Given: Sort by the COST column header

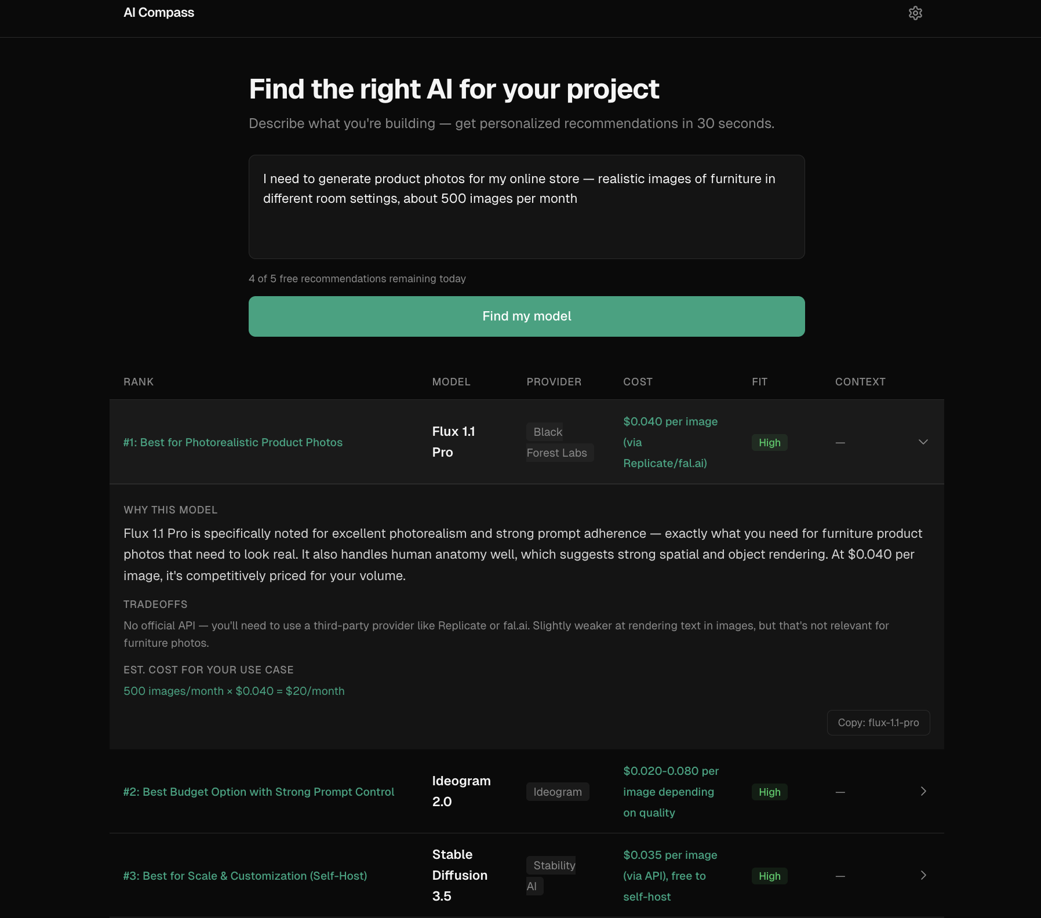Looking at the screenshot, I should (x=638, y=381).
